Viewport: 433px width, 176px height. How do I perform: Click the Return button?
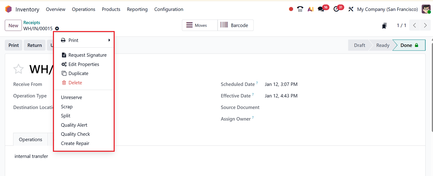tap(34, 45)
